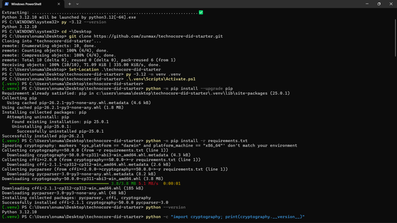The image size is (397, 223).
Task: Click 'Downloading cffi-2.1.1 ... (185 kB)' line
Action: click(72, 188)
